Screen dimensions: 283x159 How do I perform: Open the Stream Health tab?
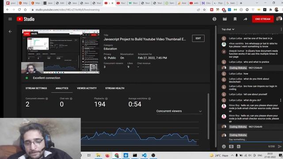pyautogui.click(x=115, y=88)
